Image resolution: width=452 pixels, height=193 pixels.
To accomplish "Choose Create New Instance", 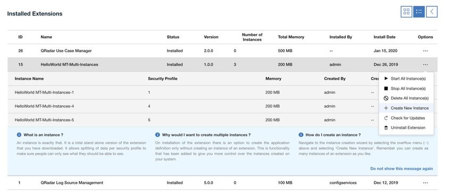I will click(406, 108).
